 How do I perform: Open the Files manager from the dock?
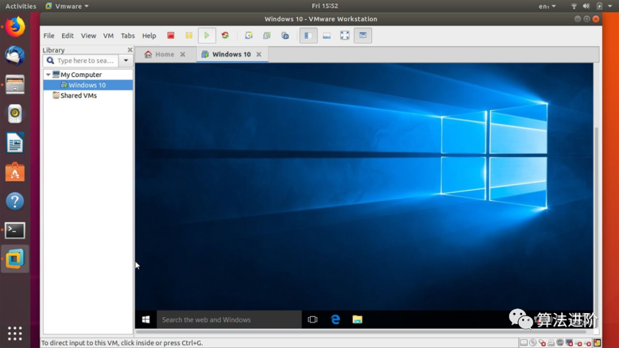pyautogui.click(x=15, y=85)
